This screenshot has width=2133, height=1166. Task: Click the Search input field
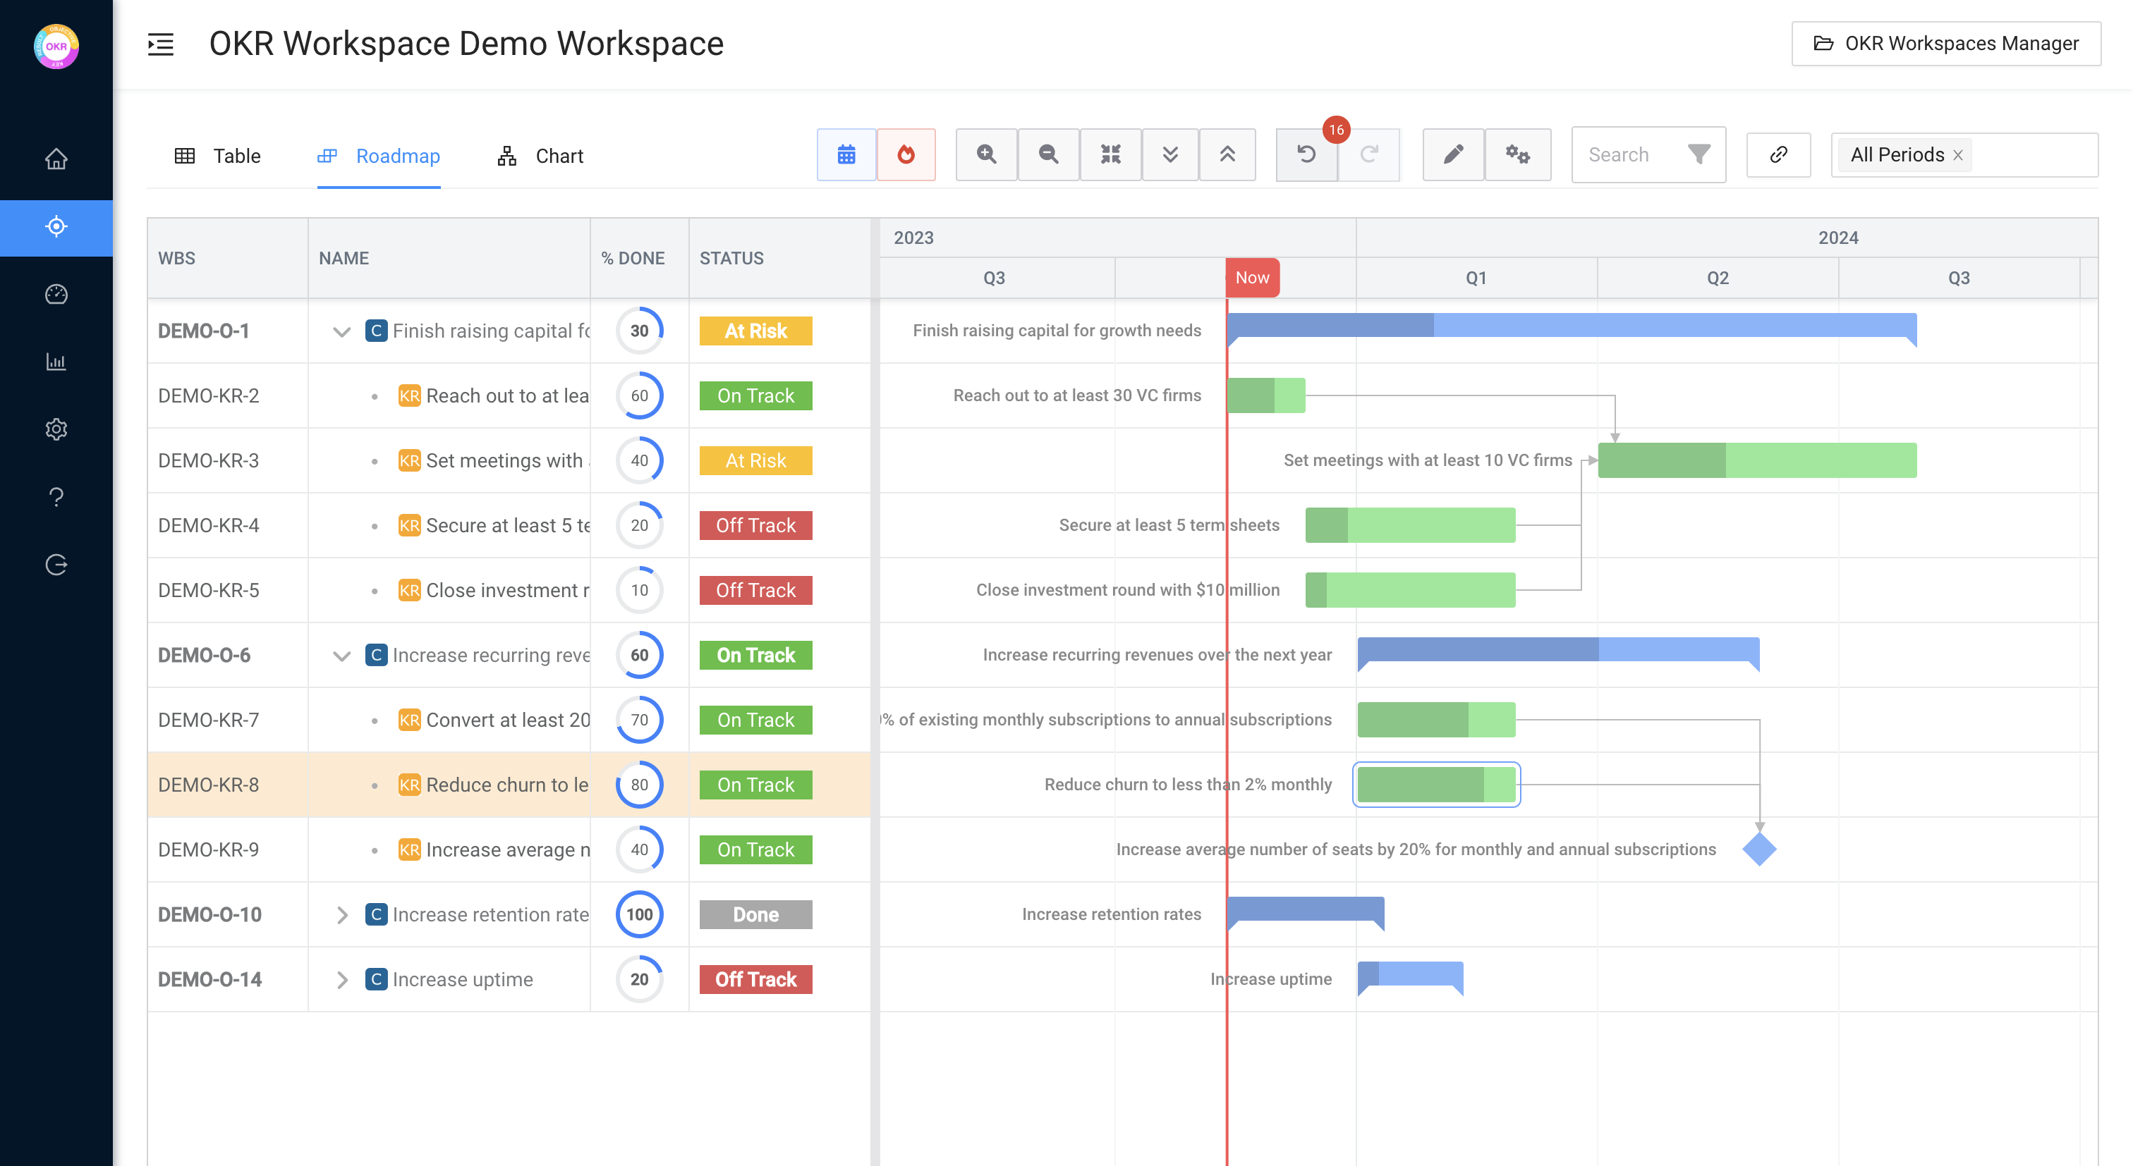pyautogui.click(x=1631, y=155)
